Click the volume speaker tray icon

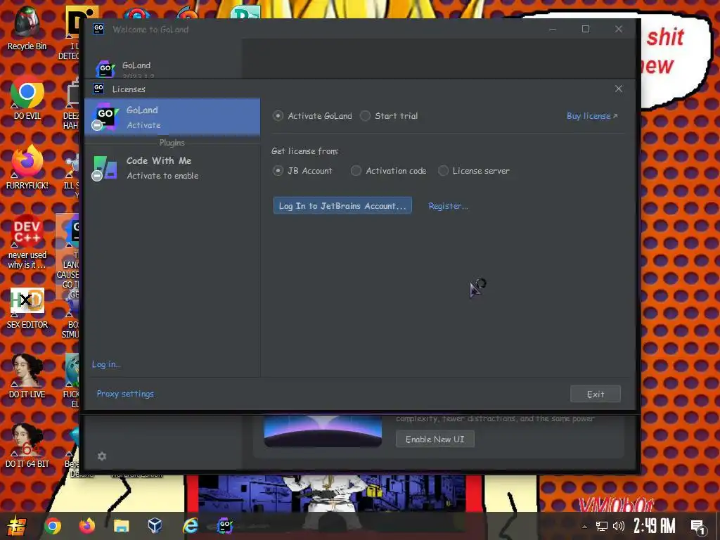click(x=619, y=526)
